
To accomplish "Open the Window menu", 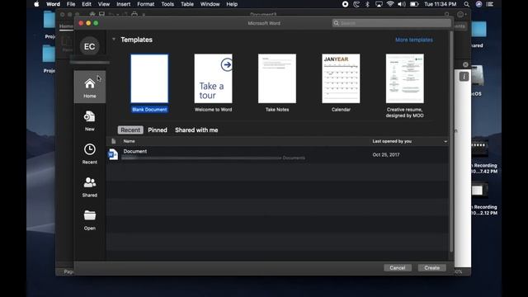I will [x=210, y=4].
